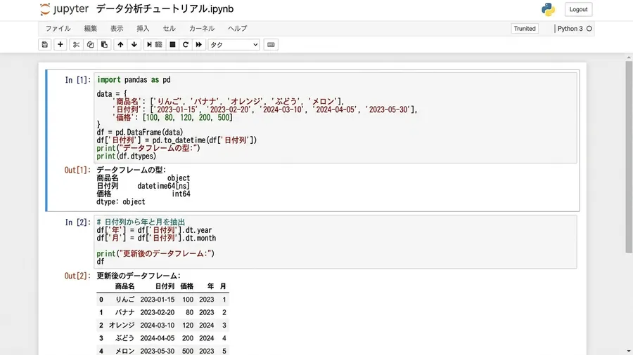The width and height of the screenshot is (633, 355).
Task: Click the Logout button
Action: [x=578, y=9]
